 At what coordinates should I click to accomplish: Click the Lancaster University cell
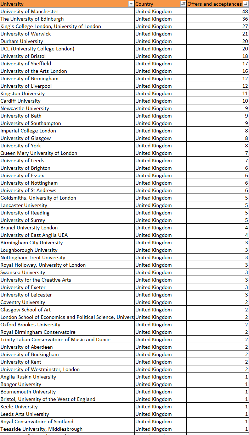(x=67, y=205)
